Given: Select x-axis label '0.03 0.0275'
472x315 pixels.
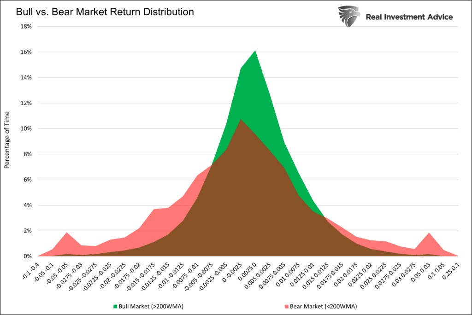Looking at the screenshot, I should tap(405, 274).
